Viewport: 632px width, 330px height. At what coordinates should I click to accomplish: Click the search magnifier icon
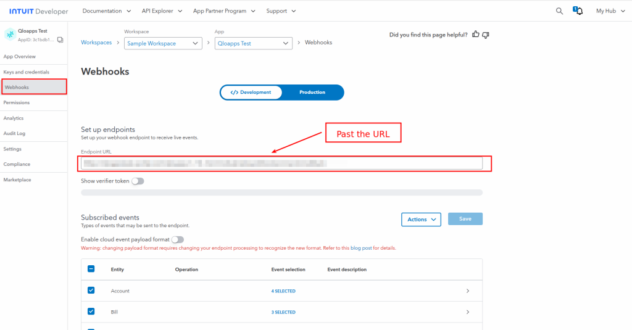[559, 11]
